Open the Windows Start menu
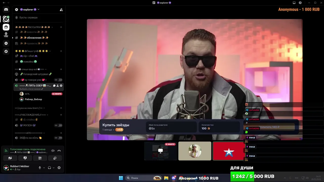 (x=121, y=178)
